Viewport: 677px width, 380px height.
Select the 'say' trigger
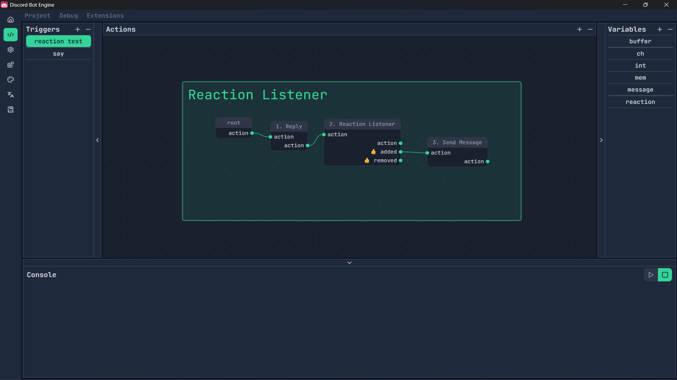(x=58, y=53)
